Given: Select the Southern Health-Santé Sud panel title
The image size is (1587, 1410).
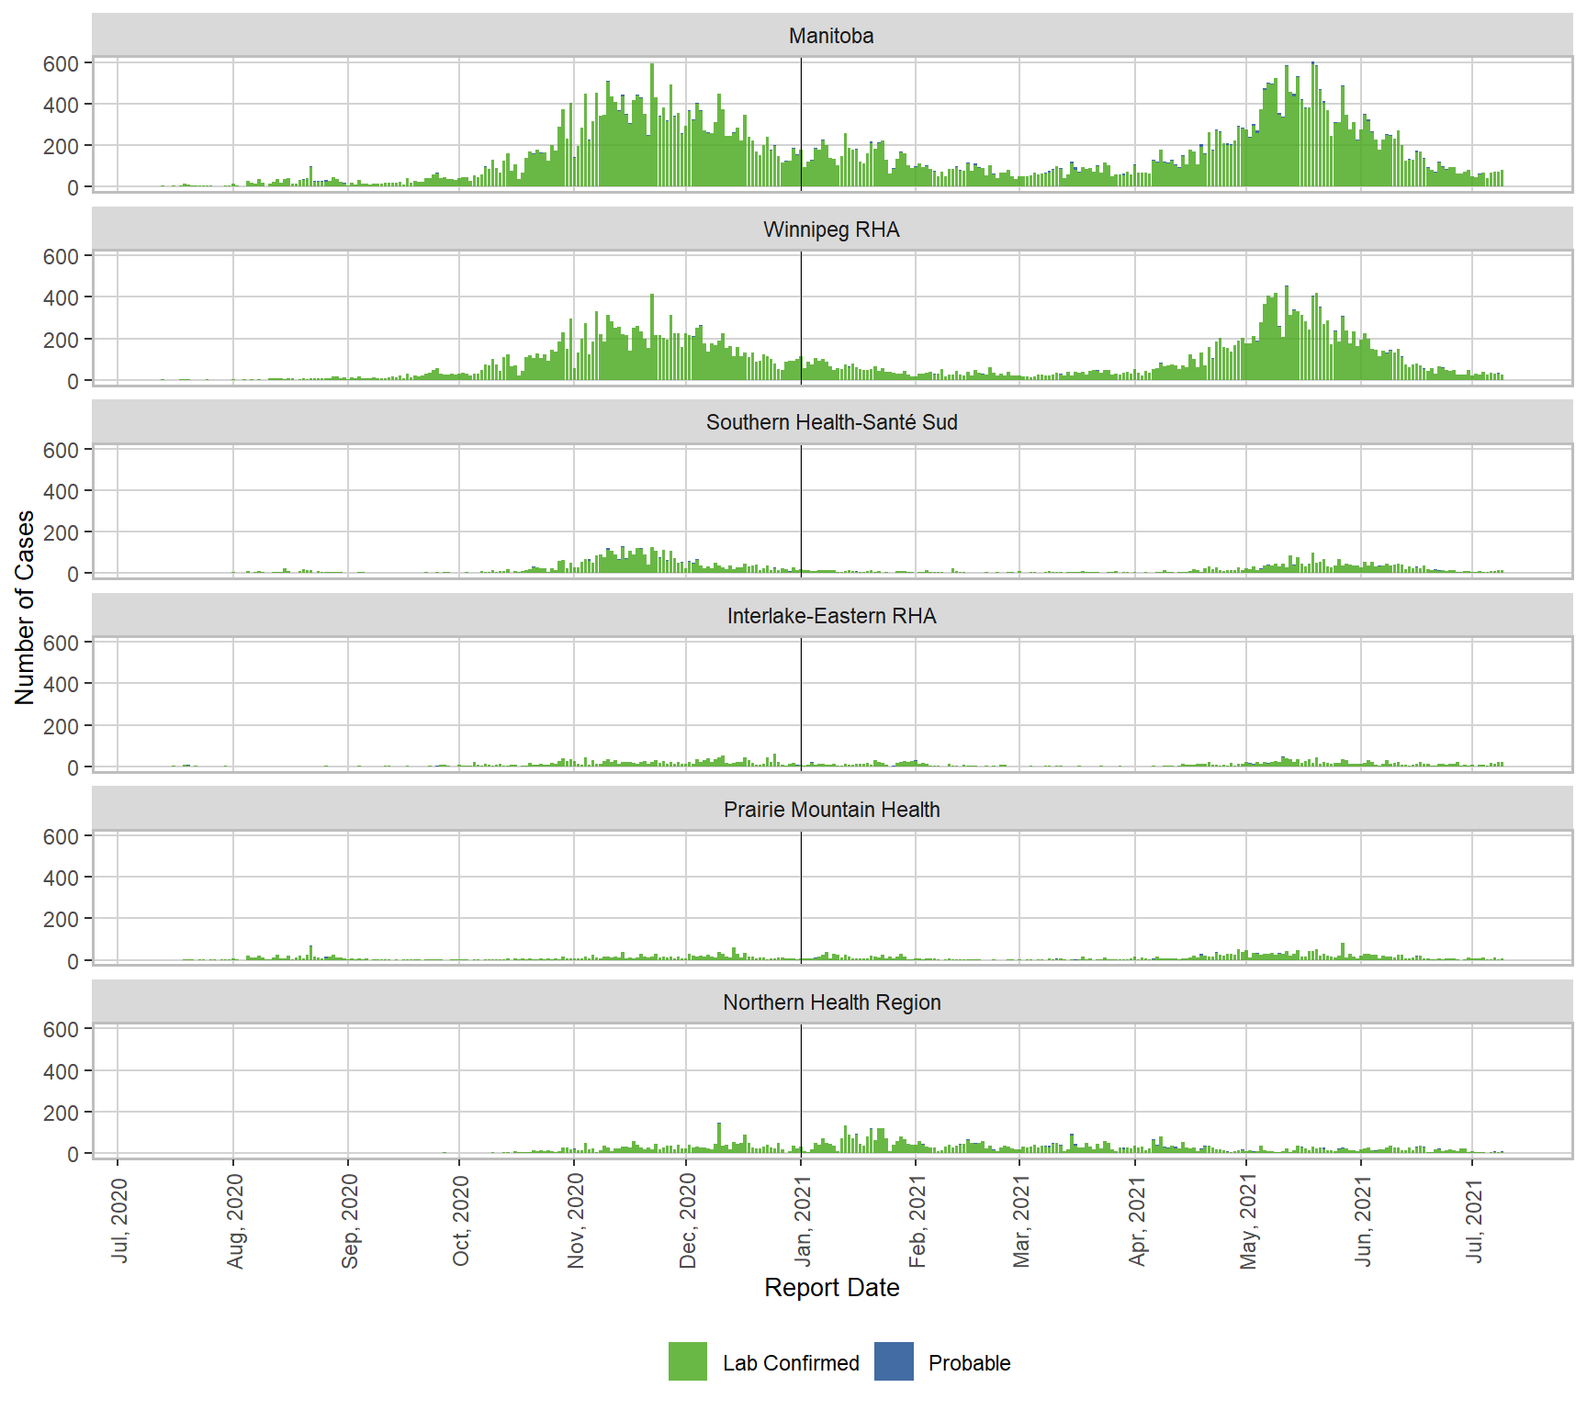Looking at the screenshot, I should [831, 422].
